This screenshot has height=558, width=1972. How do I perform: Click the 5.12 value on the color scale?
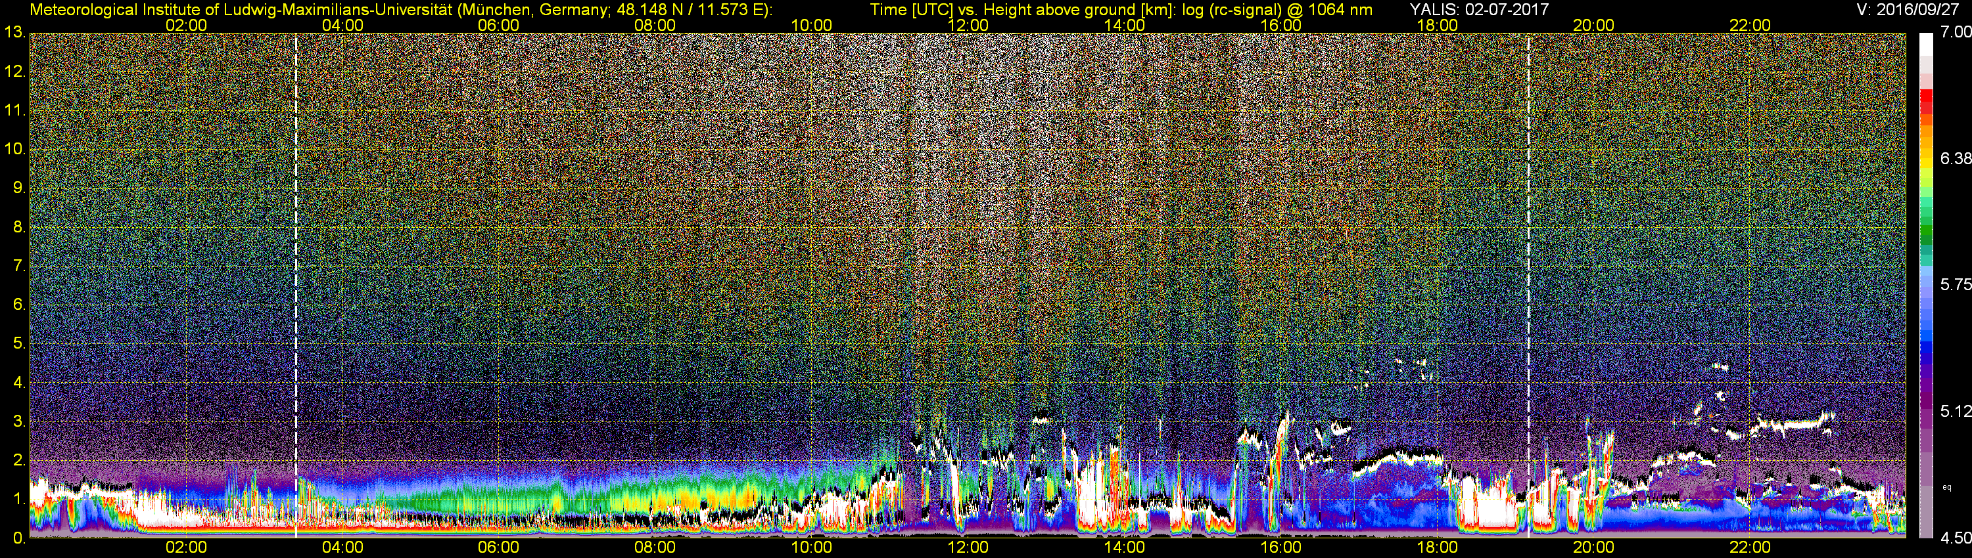1955,411
